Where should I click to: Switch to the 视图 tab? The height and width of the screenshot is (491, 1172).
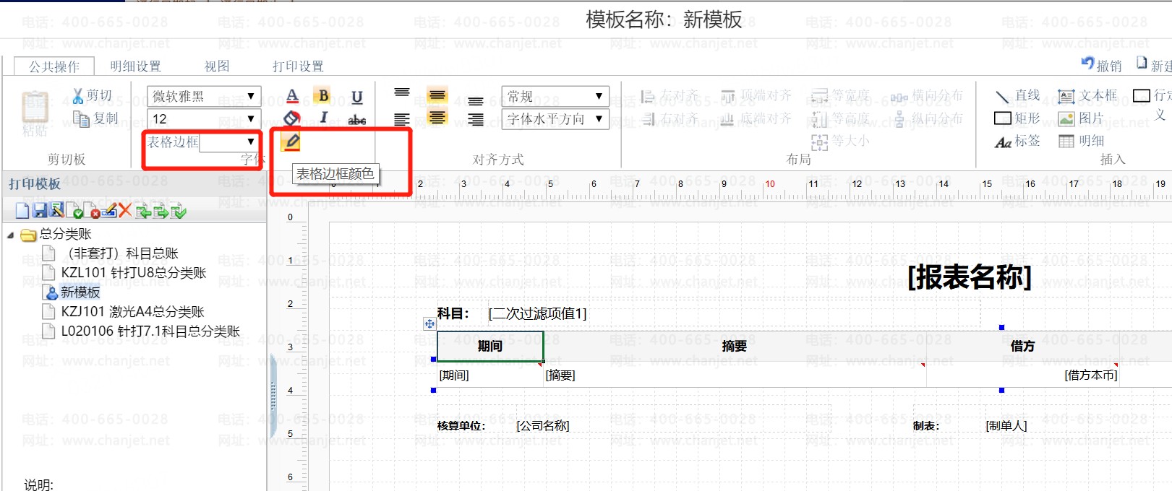217,66
